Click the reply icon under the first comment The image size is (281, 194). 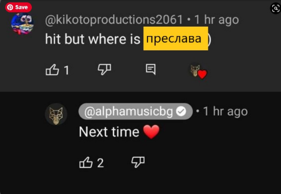pos(151,69)
